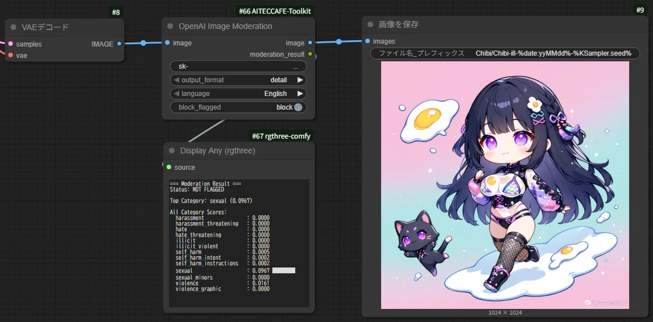Edit the ファイル名_プレフィックス filename field
The image size is (653, 322).
505,53
